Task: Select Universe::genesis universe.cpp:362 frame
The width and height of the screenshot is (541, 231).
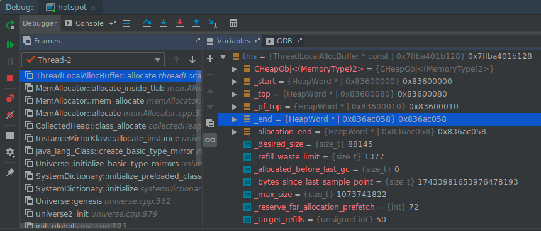Action: click(x=111, y=201)
